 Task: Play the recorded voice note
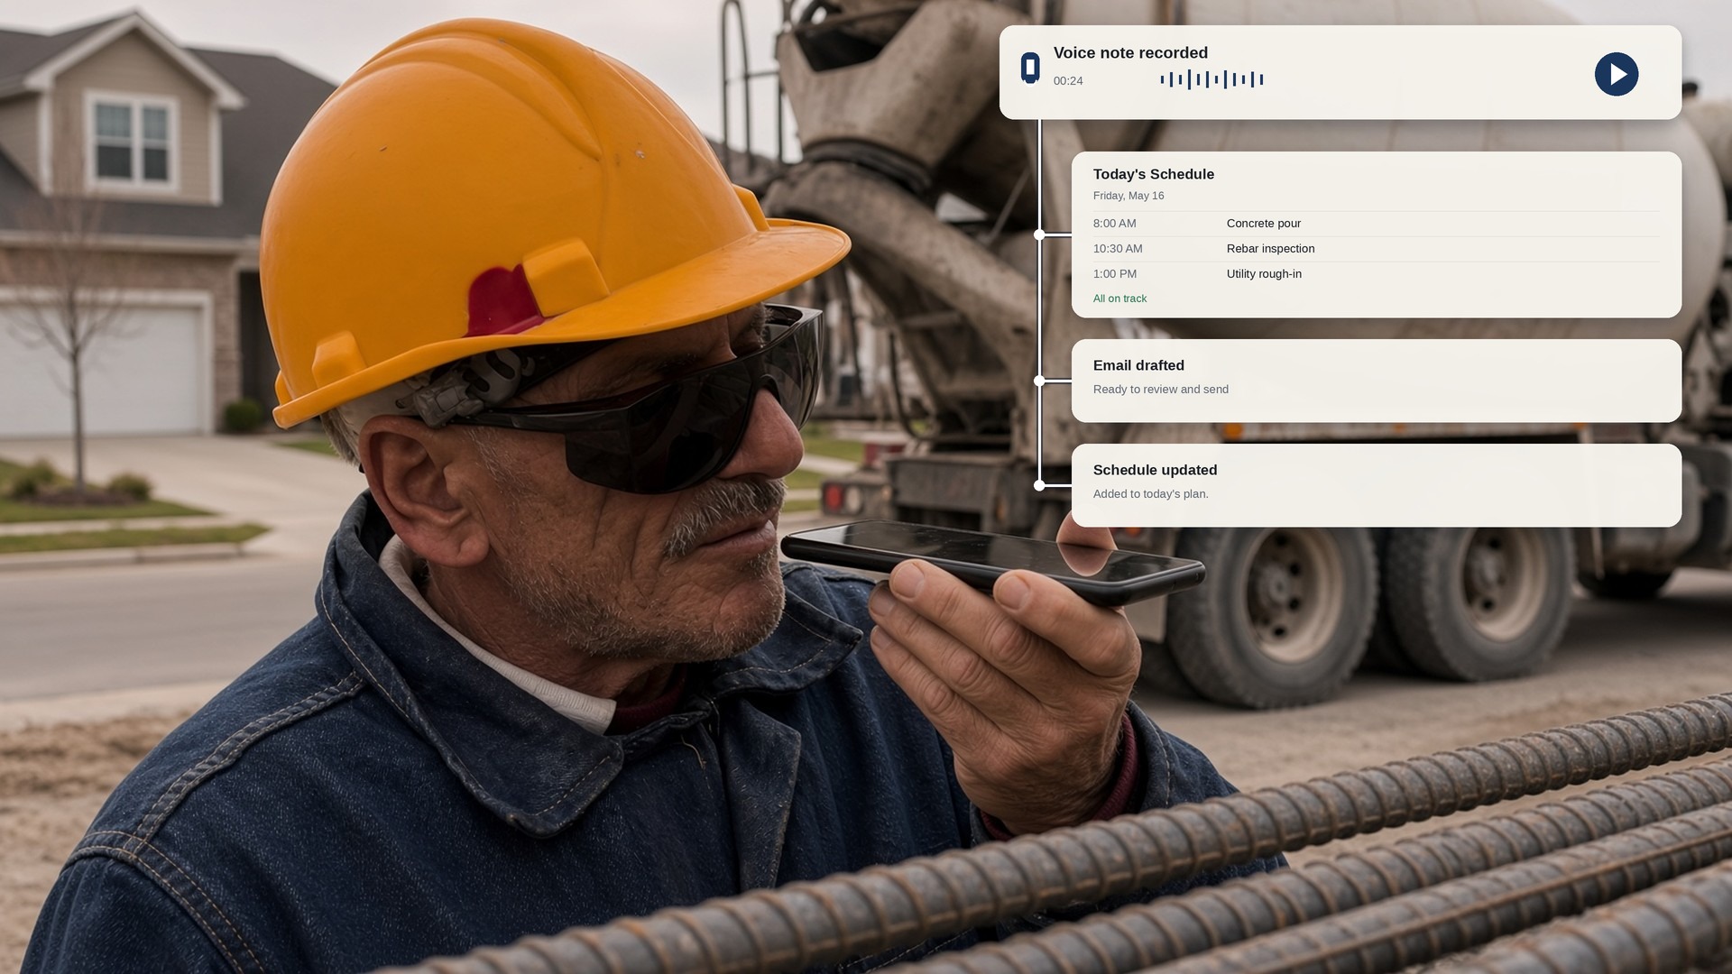point(1616,74)
